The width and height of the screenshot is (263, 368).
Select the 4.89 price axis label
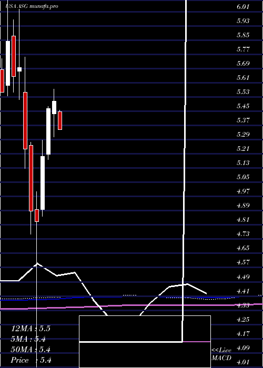(x=243, y=206)
